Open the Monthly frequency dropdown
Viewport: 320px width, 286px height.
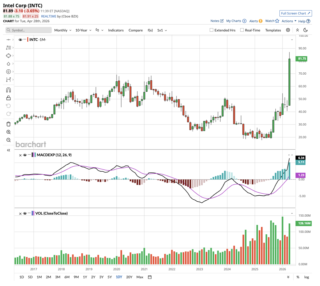[x=63, y=30]
